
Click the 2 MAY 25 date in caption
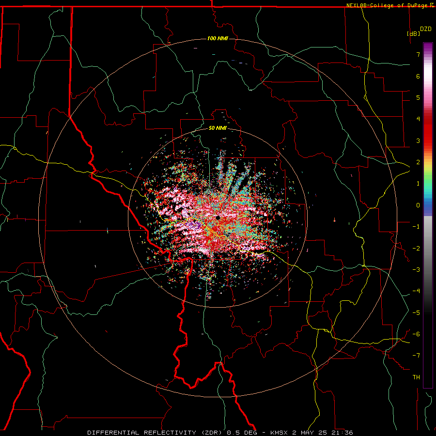pos(311,433)
